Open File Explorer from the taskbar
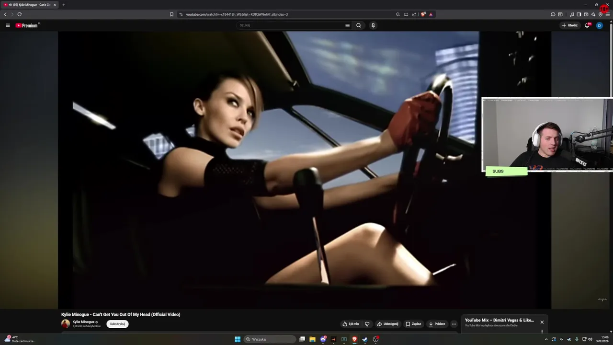Viewport: 613px width, 345px height. click(312, 339)
